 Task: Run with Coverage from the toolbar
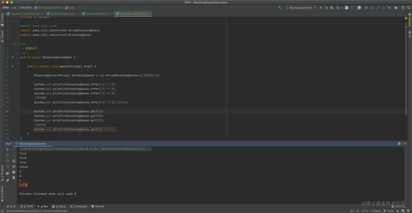tap(332, 8)
